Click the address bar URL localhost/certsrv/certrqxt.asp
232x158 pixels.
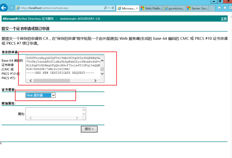(44, 8)
